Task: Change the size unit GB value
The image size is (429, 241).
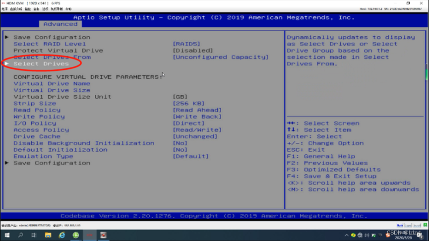Action: pyautogui.click(x=180, y=97)
